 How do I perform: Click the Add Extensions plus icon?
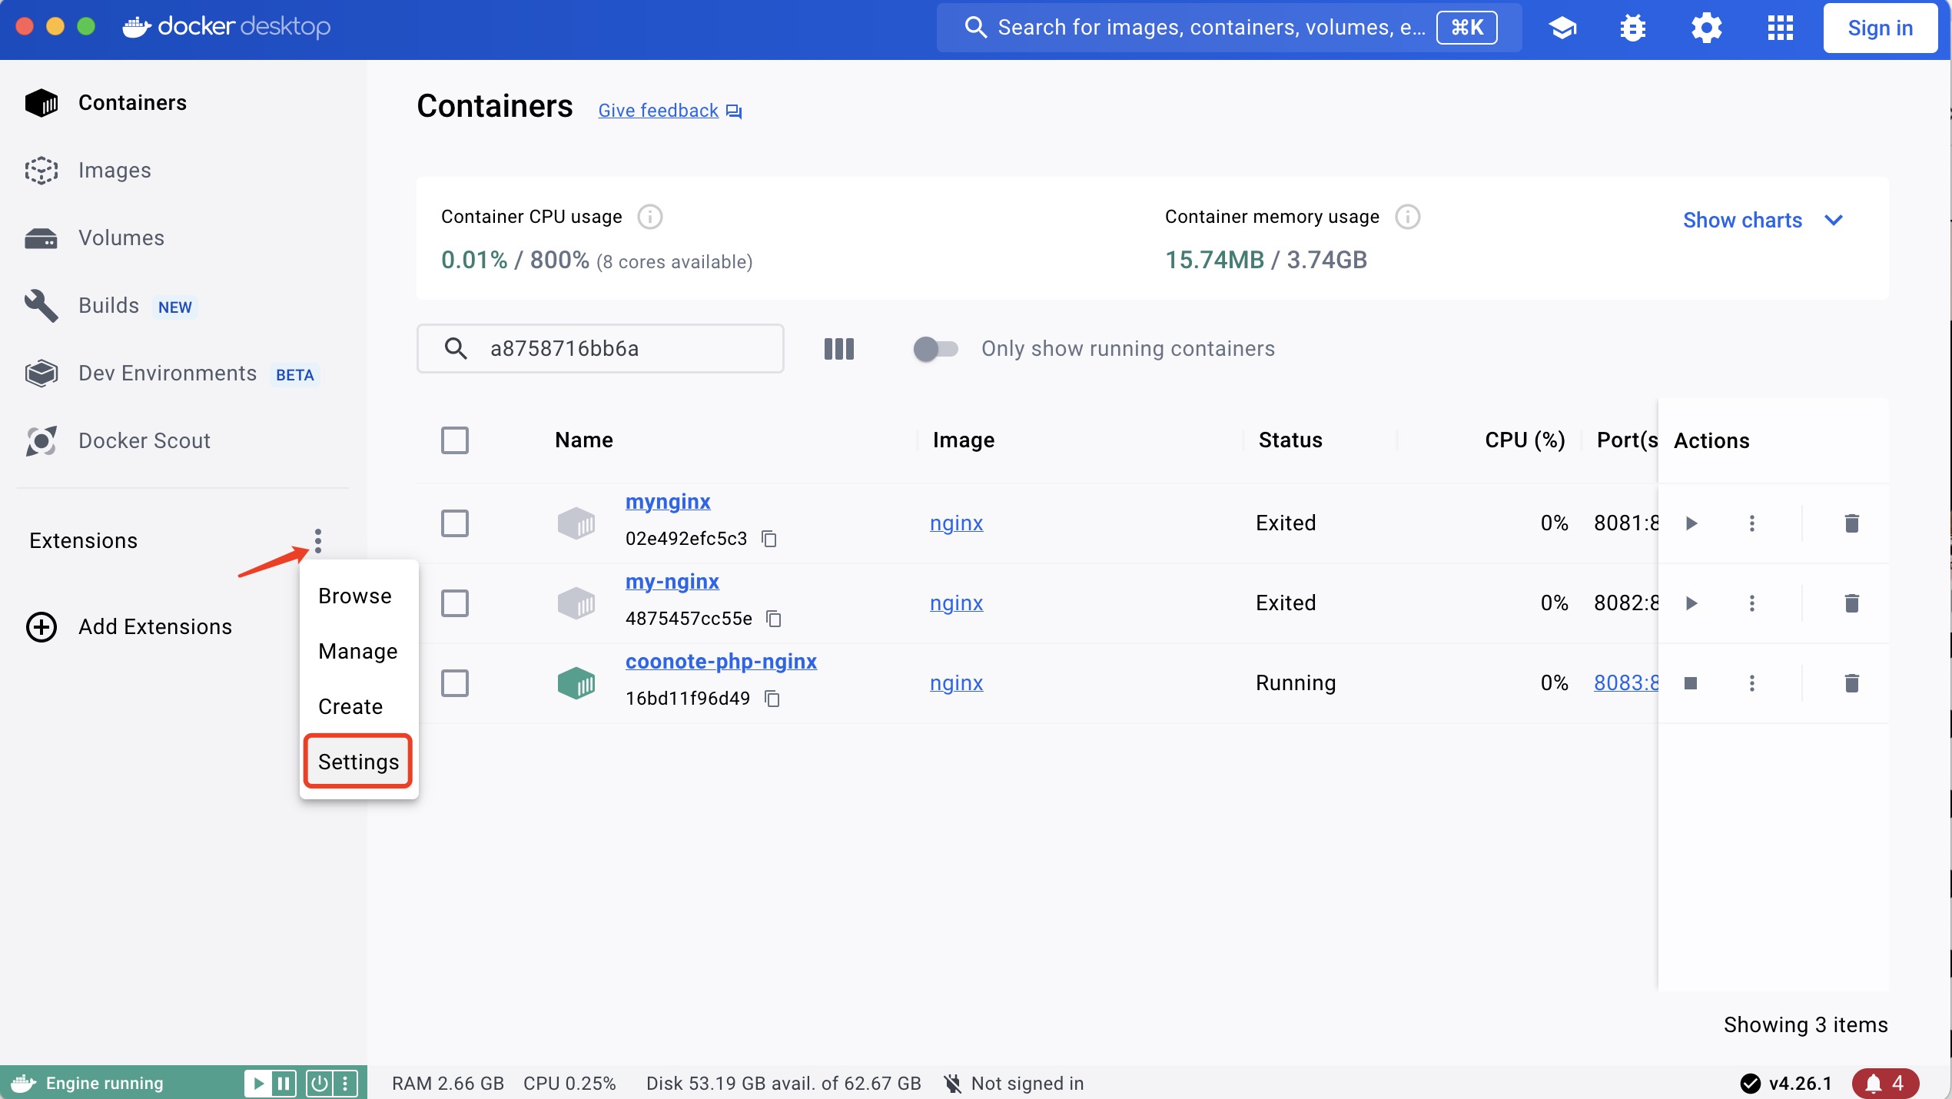[x=41, y=627]
